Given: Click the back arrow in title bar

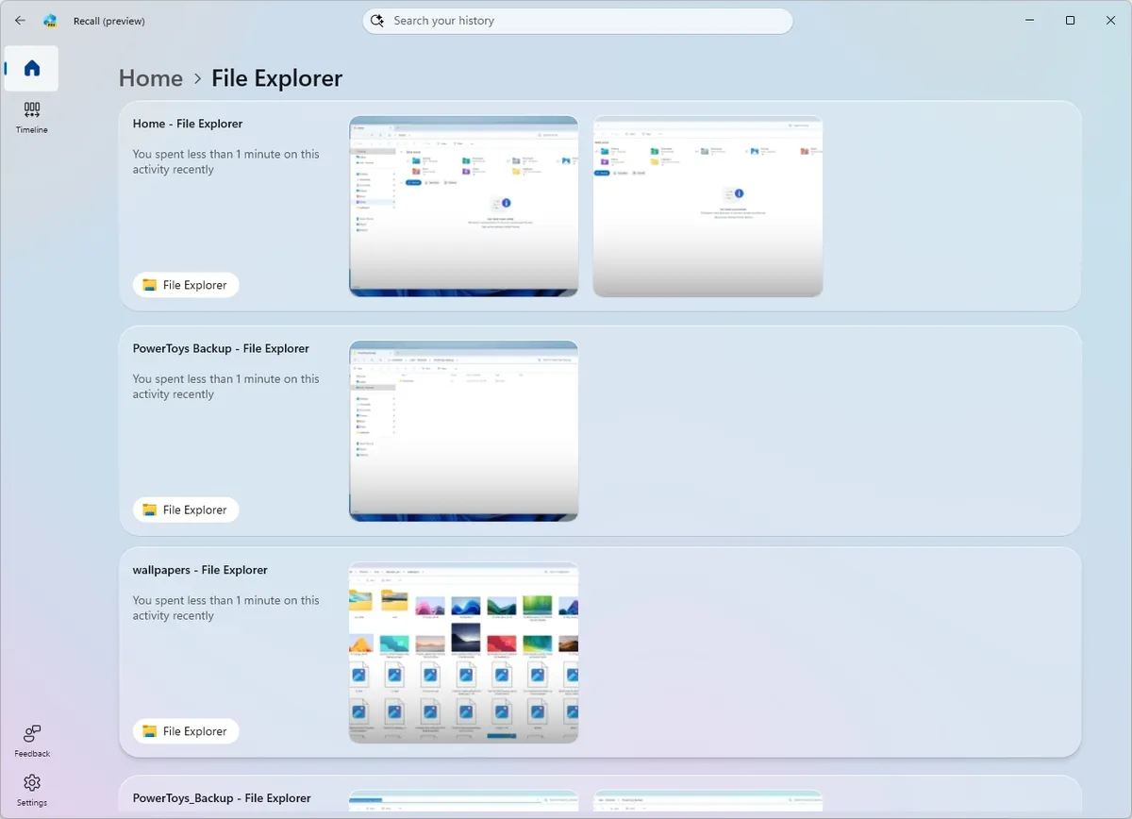Looking at the screenshot, I should click(20, 20).
